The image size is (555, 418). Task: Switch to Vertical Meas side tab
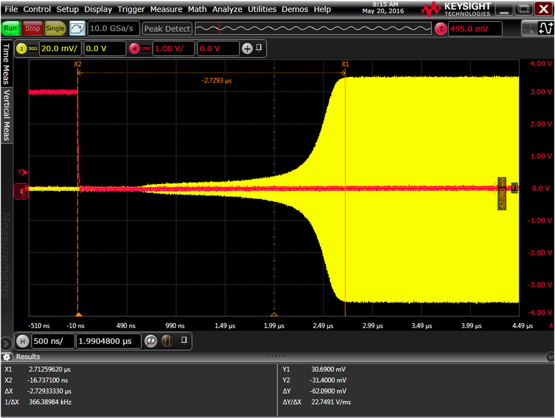[7, 115]
